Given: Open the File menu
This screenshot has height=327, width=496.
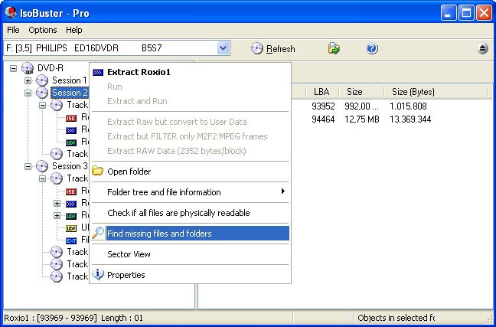Looking at the screenshot, I should pyautogui.click(x=13, y=30).
